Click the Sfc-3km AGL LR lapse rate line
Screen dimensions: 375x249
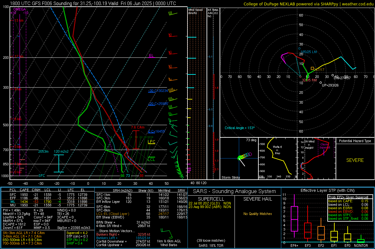[24, 233]
